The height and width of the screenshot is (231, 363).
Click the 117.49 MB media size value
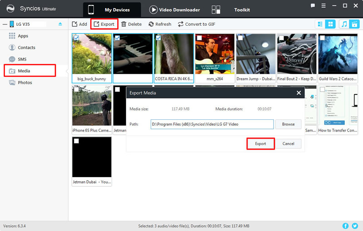pyautogui.click(x=180, y=109)
